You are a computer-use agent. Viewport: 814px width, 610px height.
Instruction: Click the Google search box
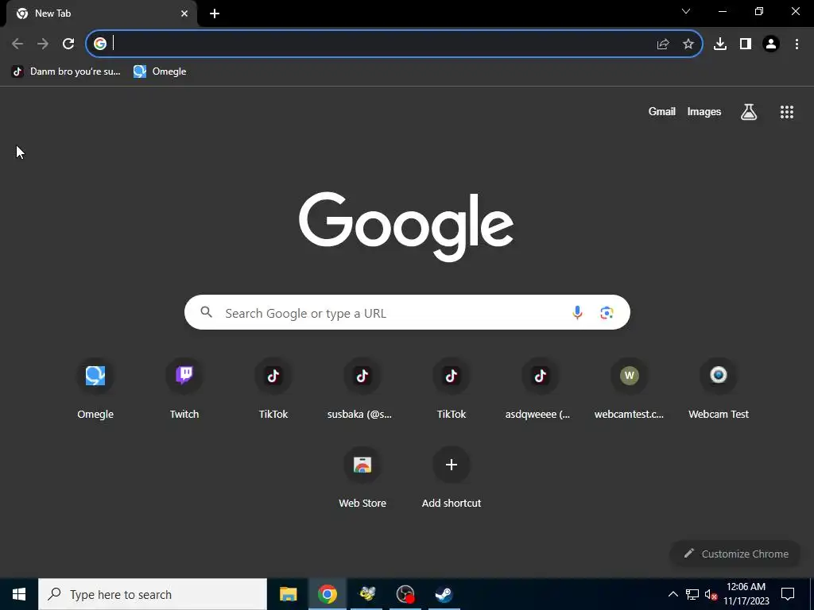407,312
